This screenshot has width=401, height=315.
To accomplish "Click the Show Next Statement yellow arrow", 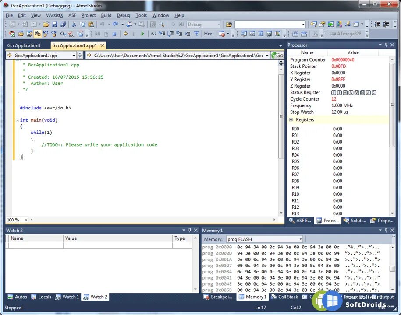I will (x=126, y=34).
